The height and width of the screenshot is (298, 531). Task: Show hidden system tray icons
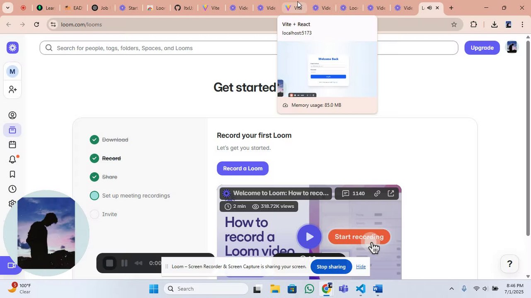click(x=451, y=288)
